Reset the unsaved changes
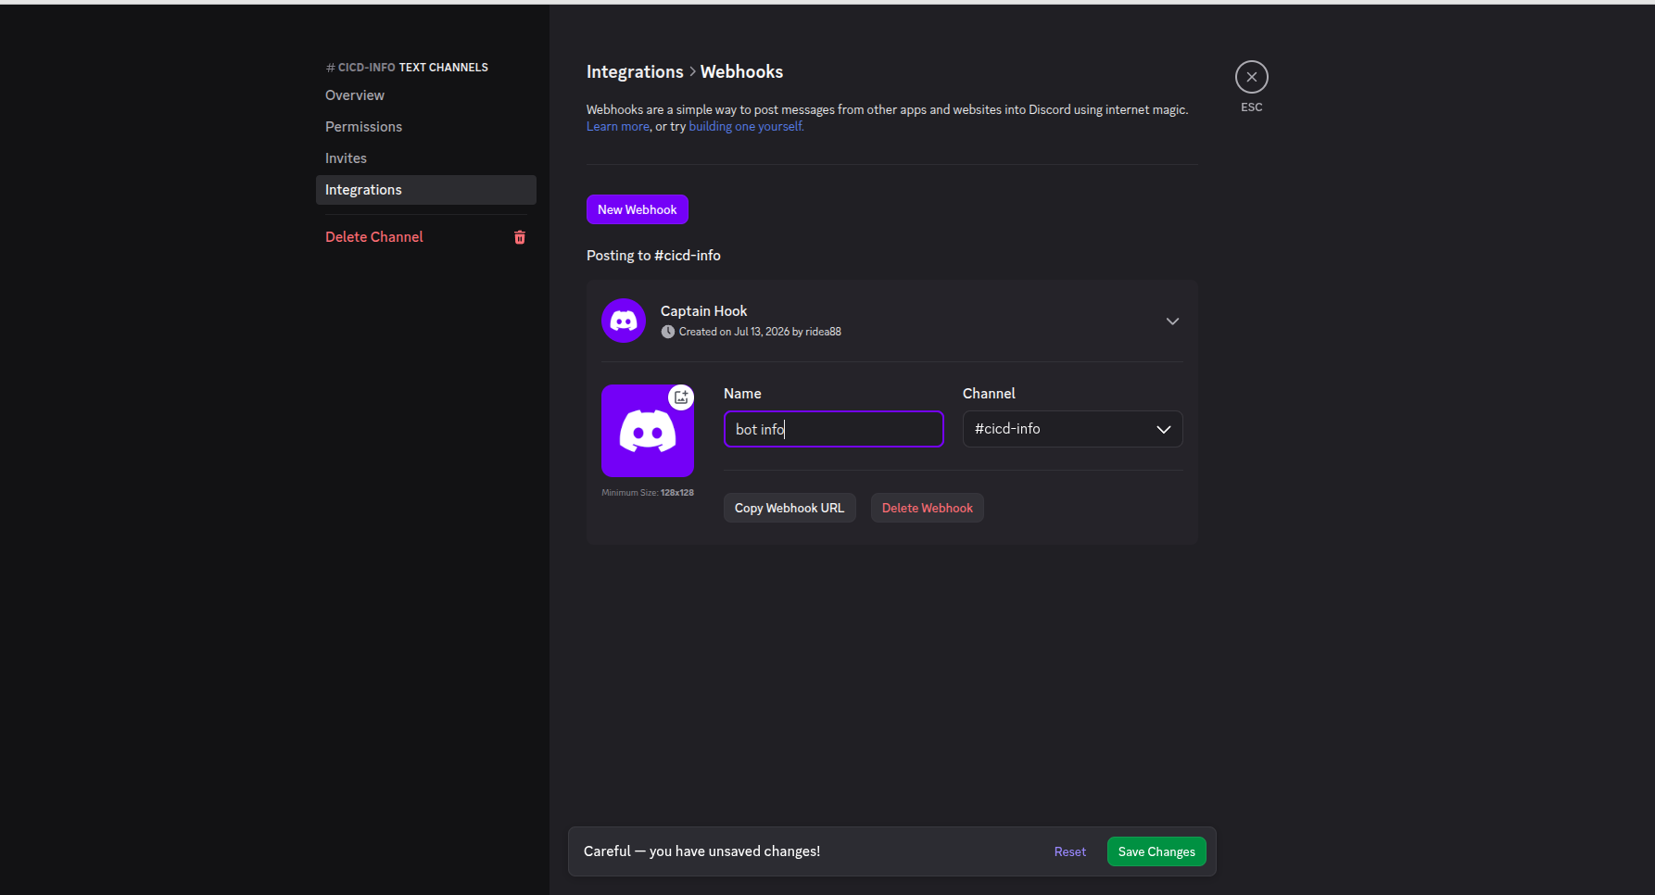 [x=1070, y=851]
